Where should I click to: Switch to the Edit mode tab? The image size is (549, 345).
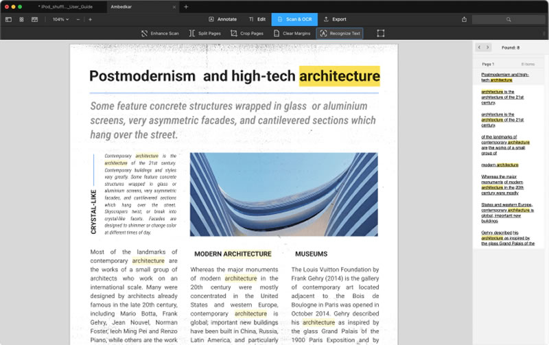click(x=257, y=19)
